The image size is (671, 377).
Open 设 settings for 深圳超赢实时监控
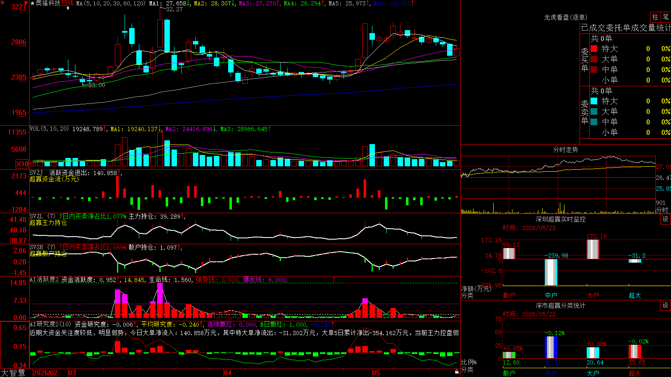pos(665,219)
